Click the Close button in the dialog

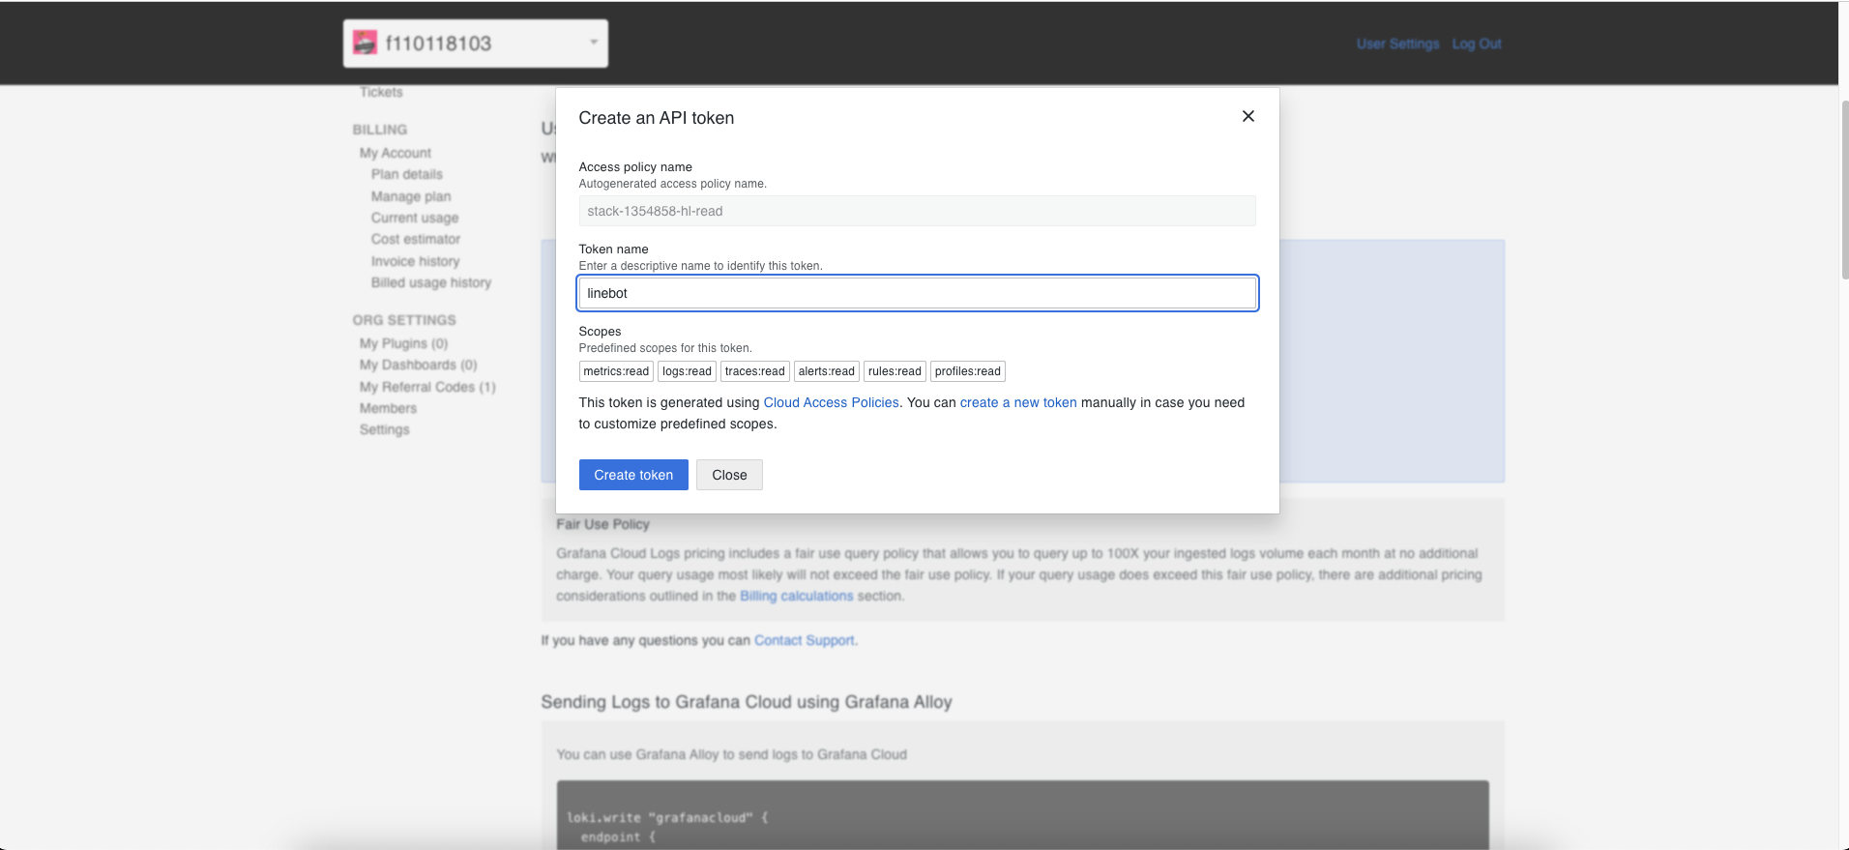(x=729, y=475)
